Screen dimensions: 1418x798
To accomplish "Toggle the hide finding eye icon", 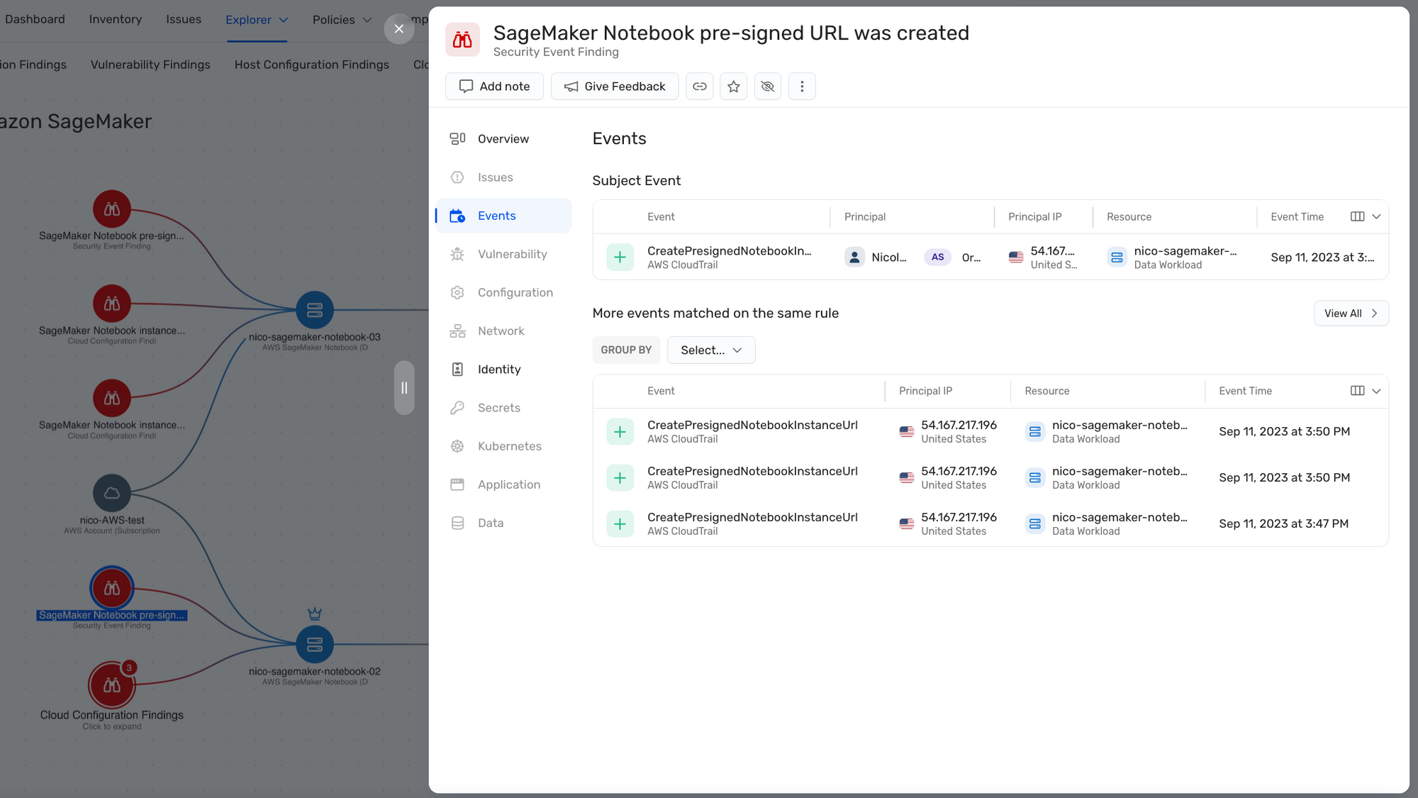I will click(767, 87).
